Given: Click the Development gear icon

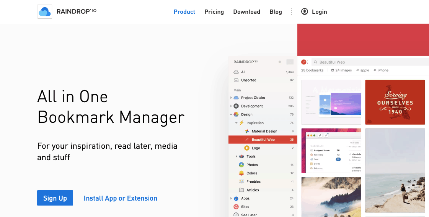Looking at the screenshot, I should point(236,106).
